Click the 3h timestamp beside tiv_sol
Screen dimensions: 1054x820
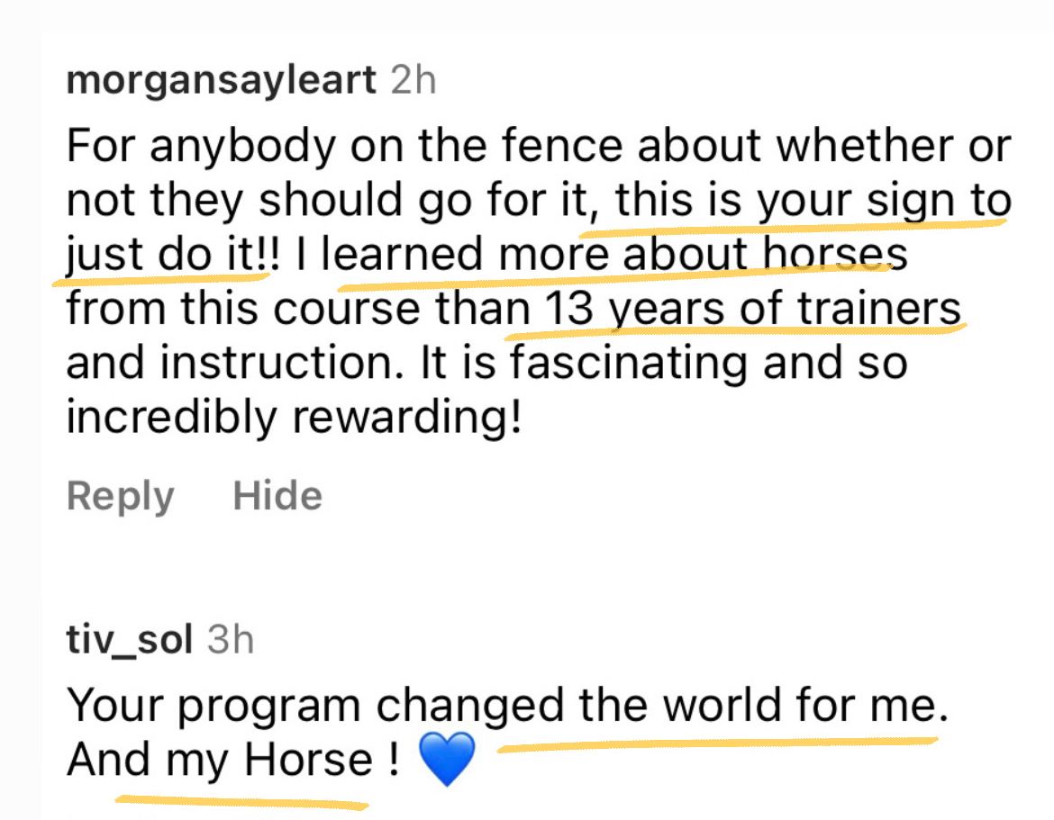231,640
